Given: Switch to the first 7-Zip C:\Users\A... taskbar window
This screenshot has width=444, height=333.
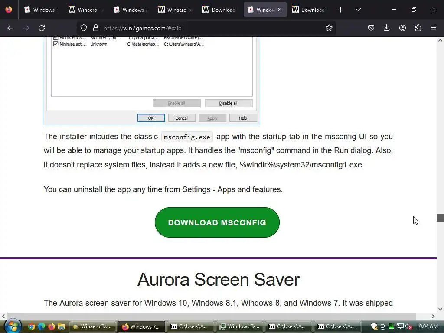Looking at the screenshot, I should tap(190, 326).
